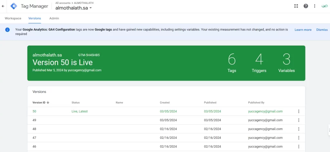
Task: Open actions menu for version 49
Action: 299,120
